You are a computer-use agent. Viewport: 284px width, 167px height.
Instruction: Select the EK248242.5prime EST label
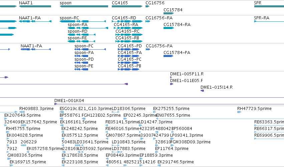(x=79, y=129)
